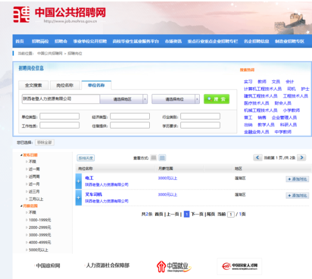Open 首页 in navigation bar

pos(20,41)
